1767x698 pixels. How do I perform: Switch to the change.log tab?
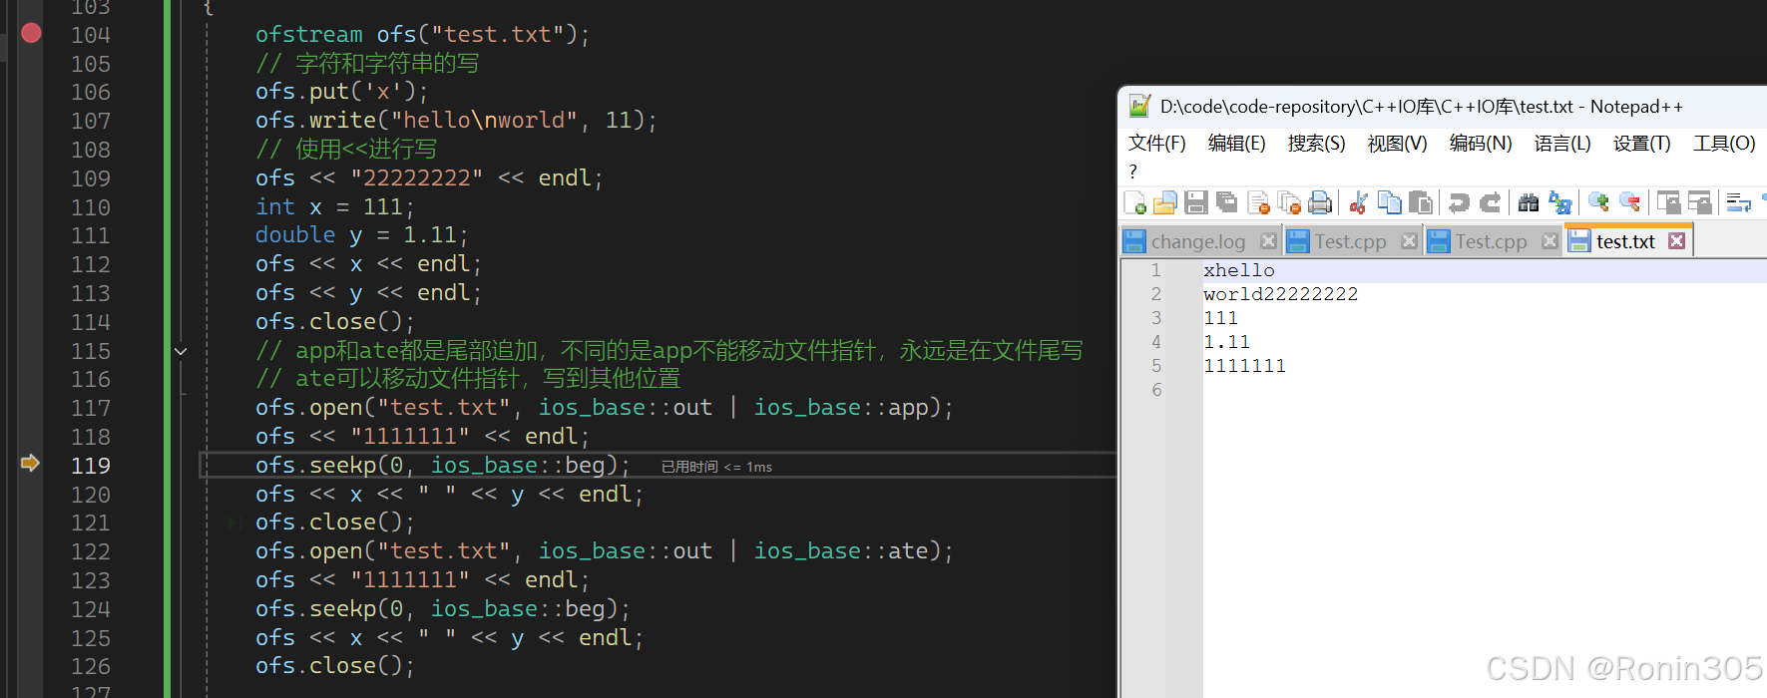(x=1198, y=241)
